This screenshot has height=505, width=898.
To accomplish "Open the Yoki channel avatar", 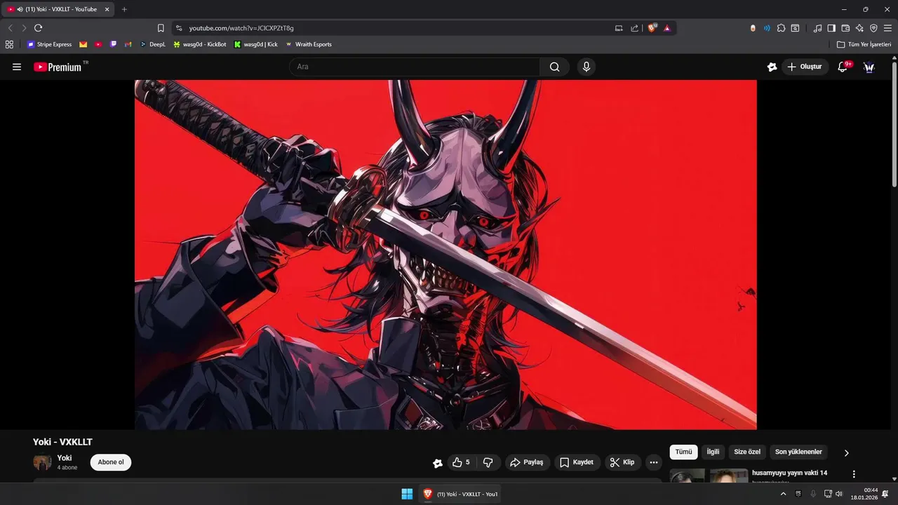I will tap(42, 463).
